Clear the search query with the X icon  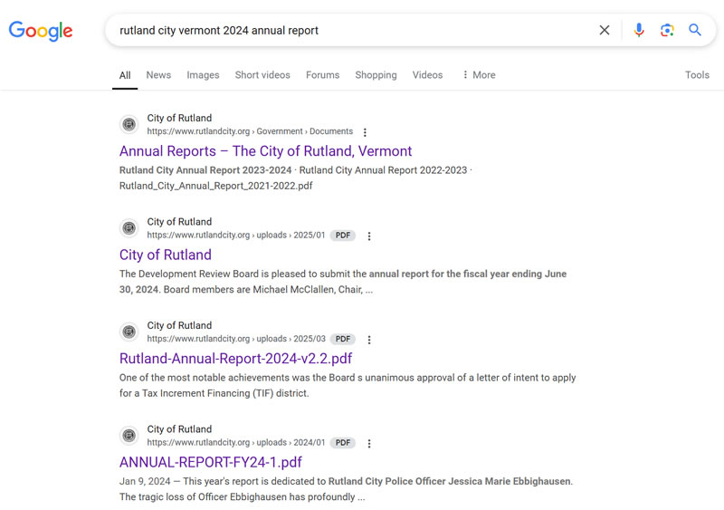(604, 31)
